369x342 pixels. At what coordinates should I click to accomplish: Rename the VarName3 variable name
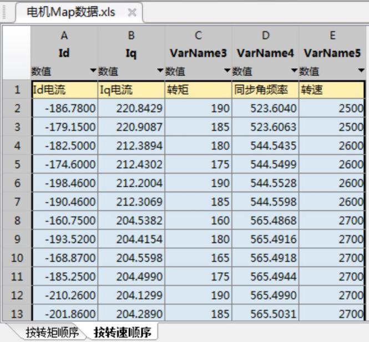198,54
